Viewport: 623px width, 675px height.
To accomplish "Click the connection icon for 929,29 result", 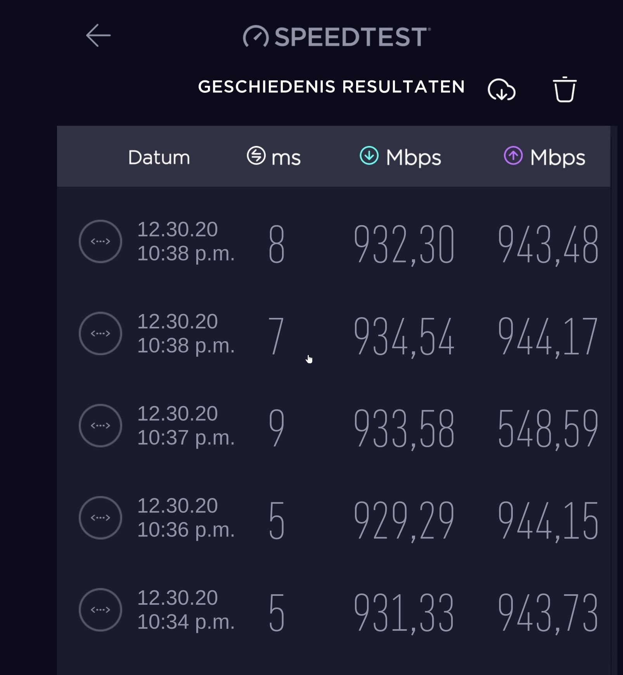I will pyautogui.click(x=100, y=517).
